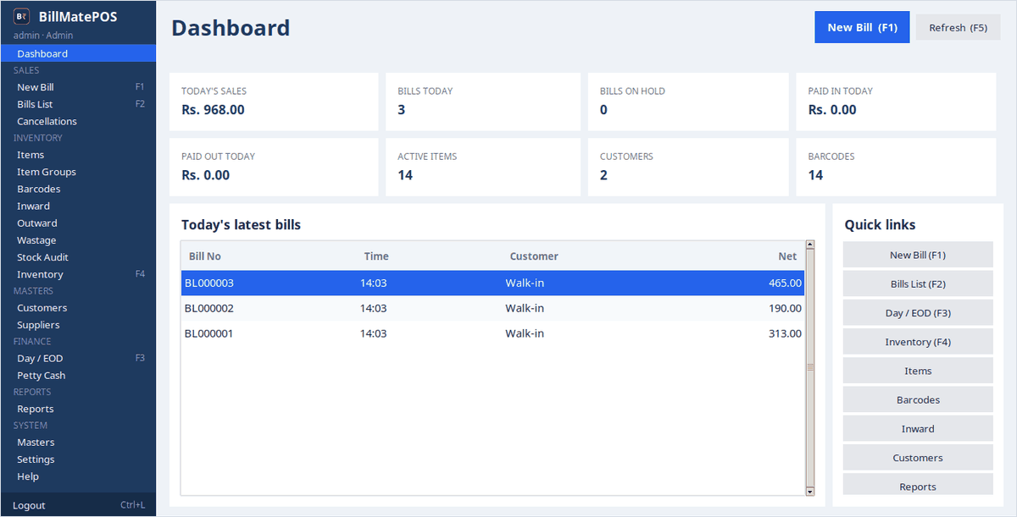The image size is (1017, 517).
Task: Open Day / EOD in sidebar
Action: (x=78, y=358)
